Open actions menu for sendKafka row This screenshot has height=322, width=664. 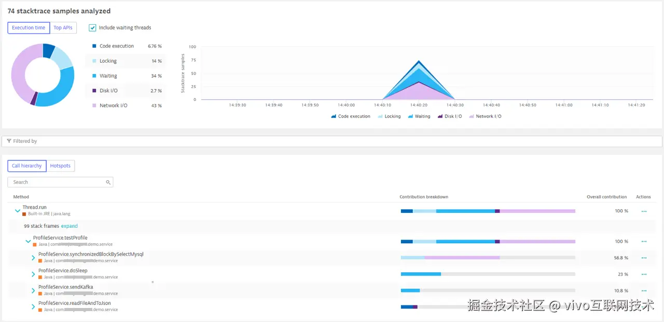click(x=644, y=290)
